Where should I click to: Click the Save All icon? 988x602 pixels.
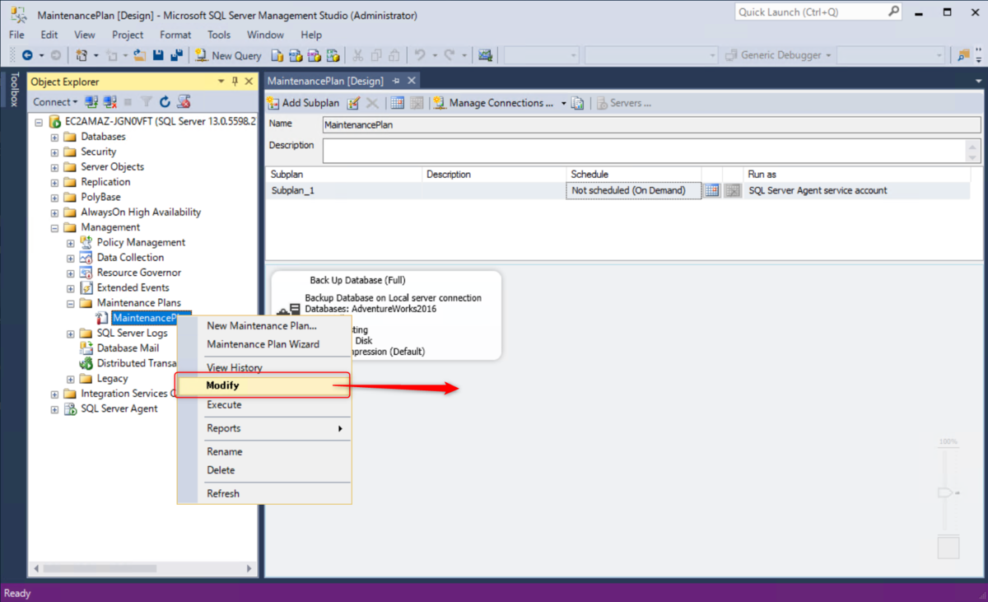point(176,55)
